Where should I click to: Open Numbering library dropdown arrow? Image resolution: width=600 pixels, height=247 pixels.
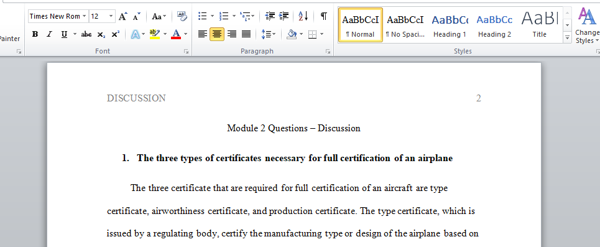pos(233,16)
